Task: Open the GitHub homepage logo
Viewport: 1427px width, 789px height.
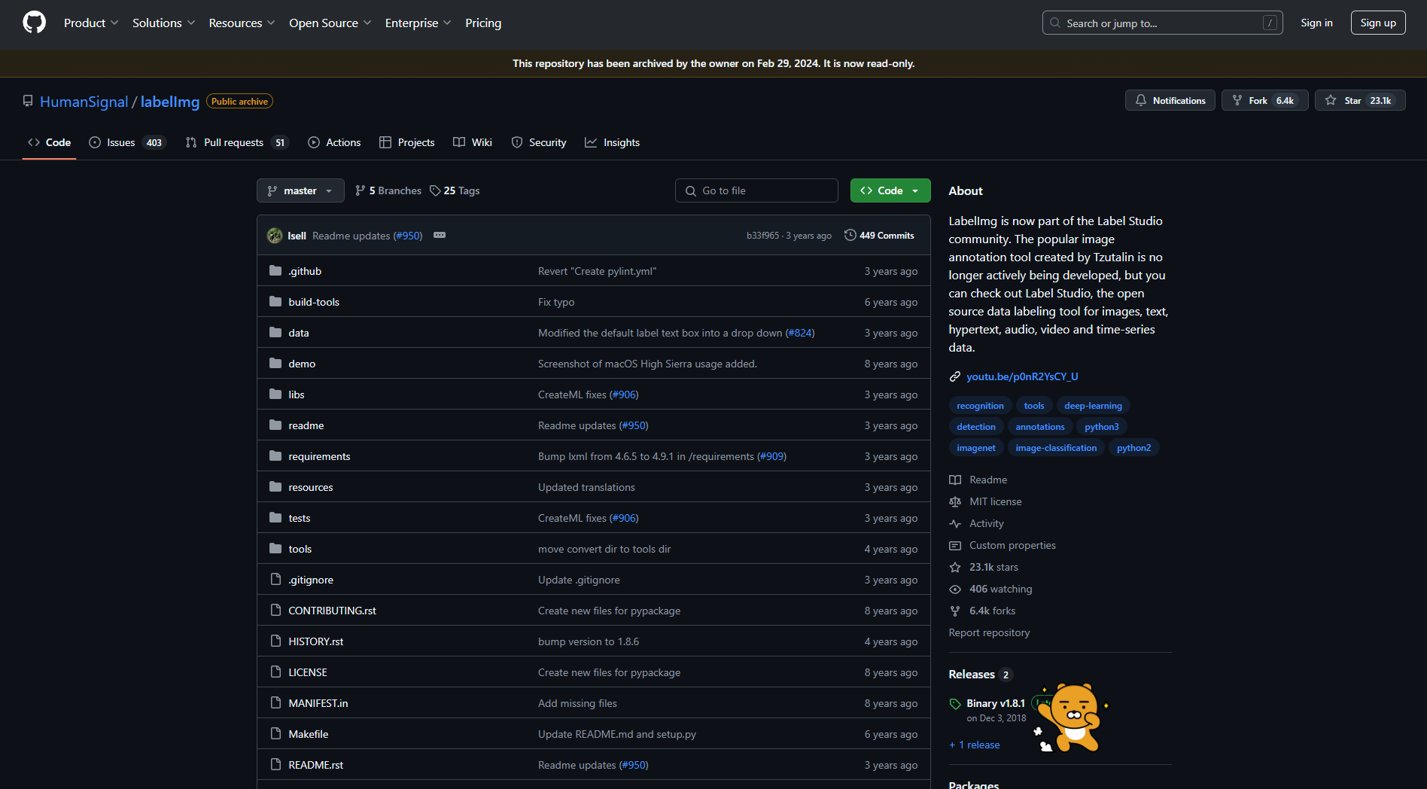Action: tap(34, 23)
